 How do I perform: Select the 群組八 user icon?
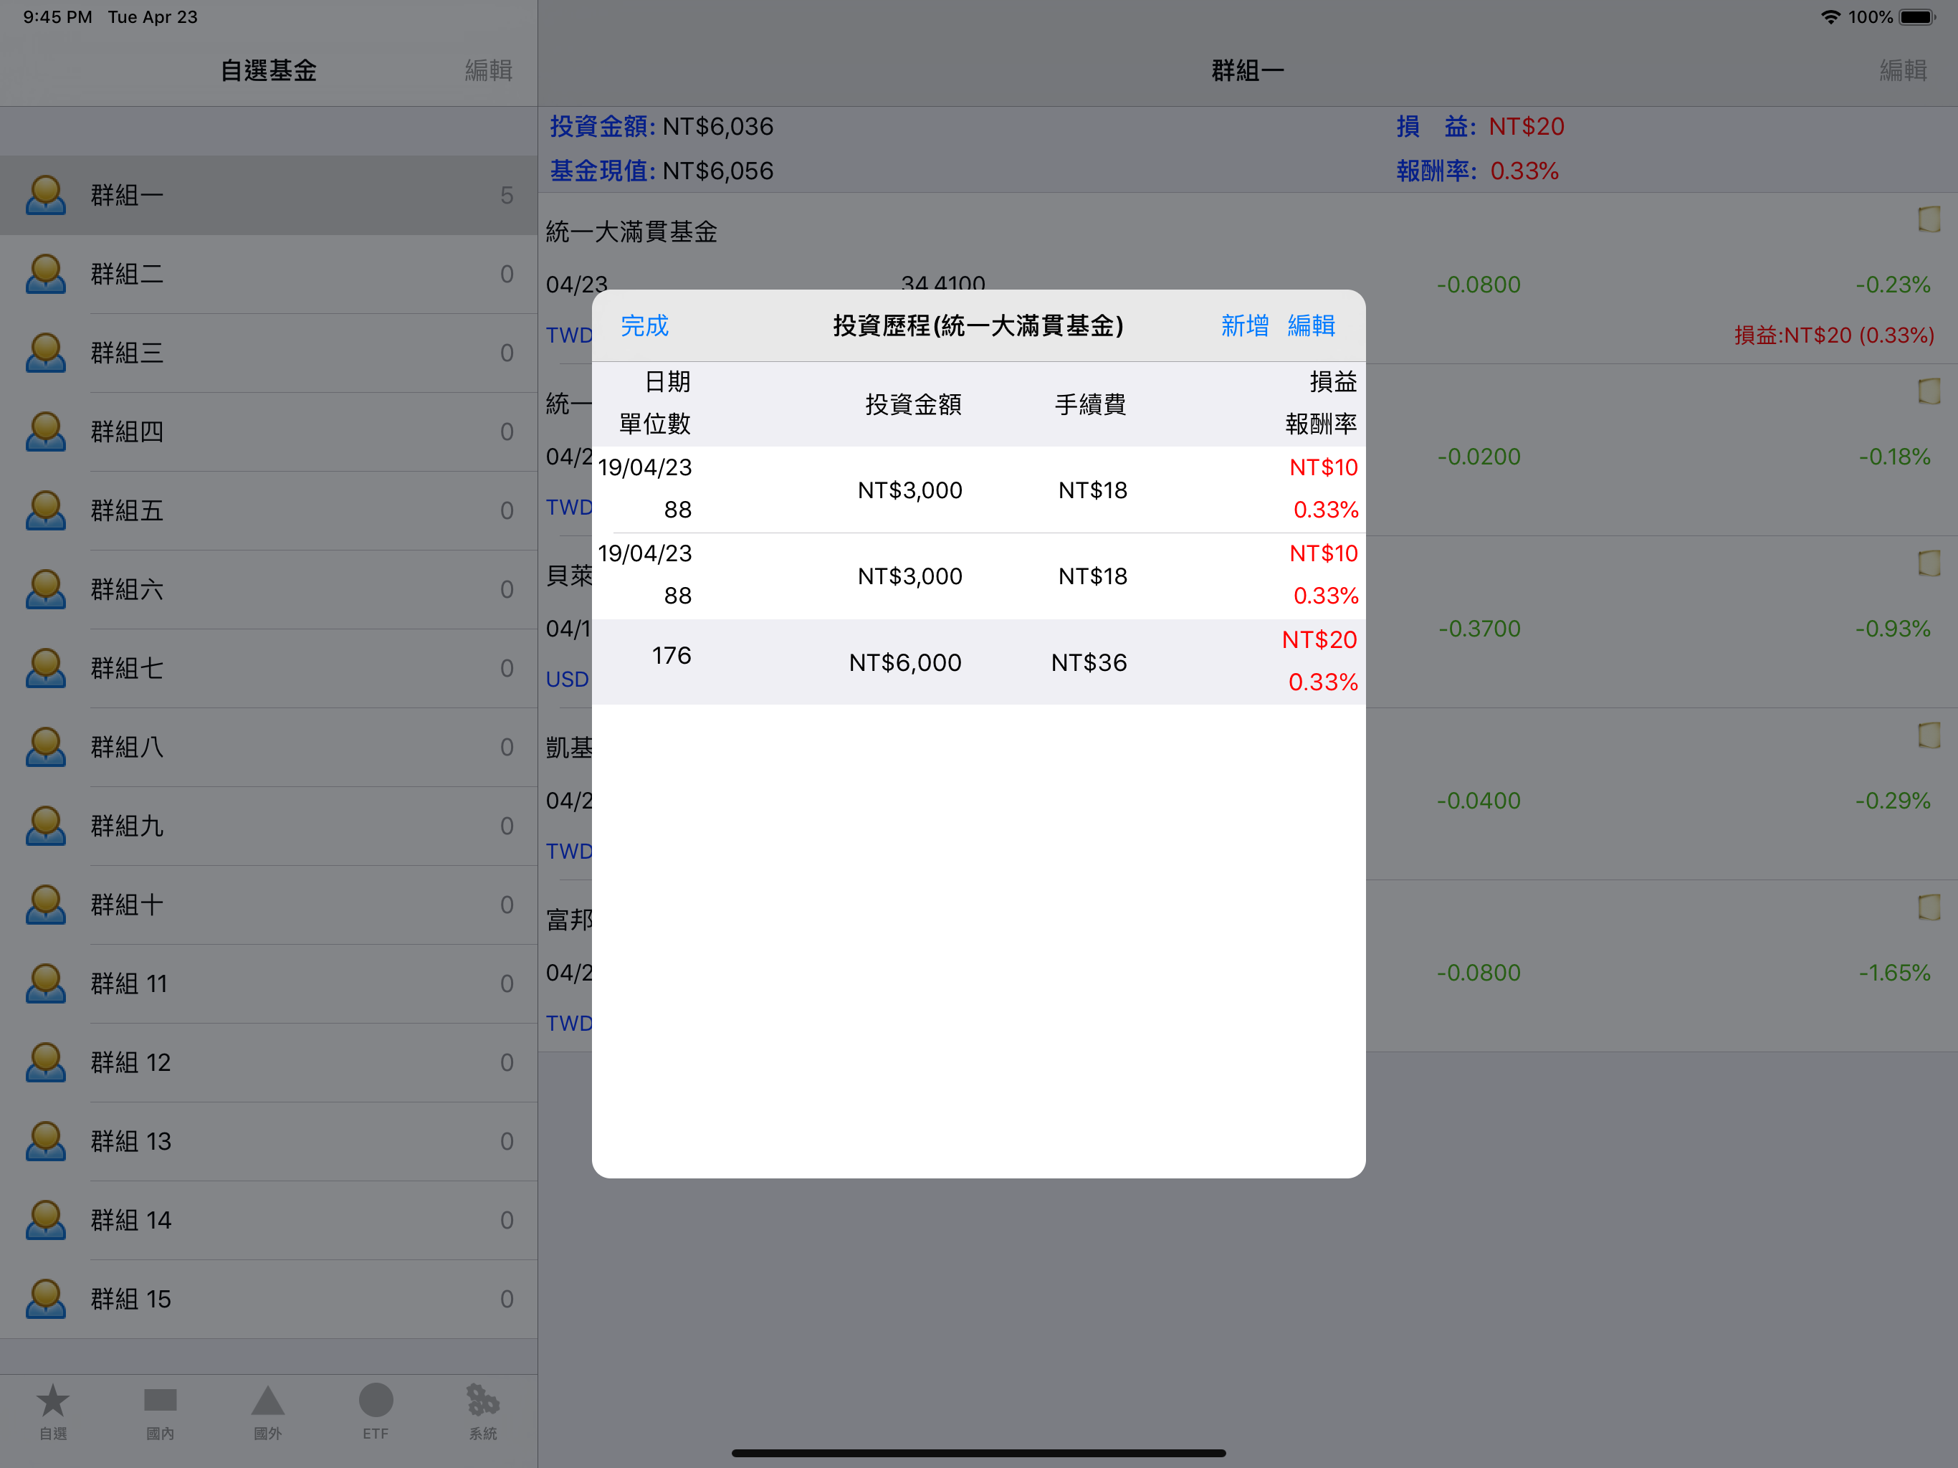(46, 746)
